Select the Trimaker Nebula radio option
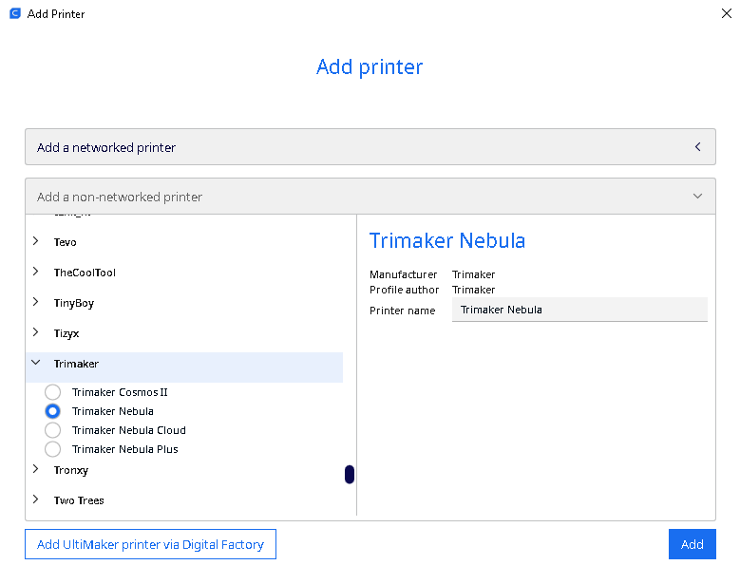This screenshot has width=740, height=584. click(53, 411)
